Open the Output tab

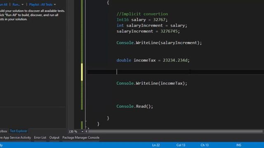[54, 138]
